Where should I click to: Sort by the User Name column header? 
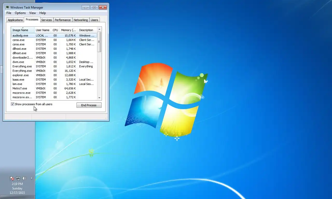(43, 30)
